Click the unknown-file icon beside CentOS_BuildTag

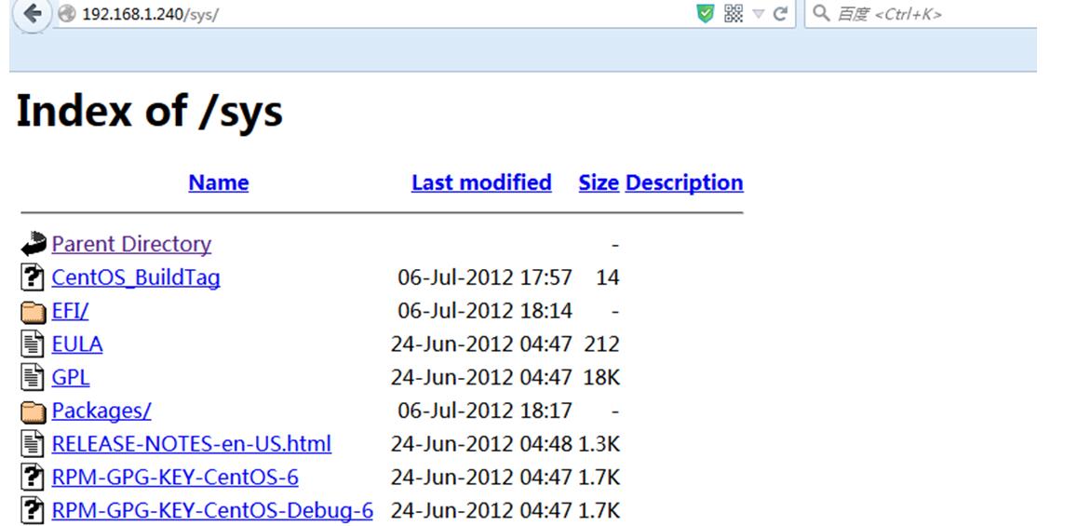pyautogui.click(x=33, y=277)
